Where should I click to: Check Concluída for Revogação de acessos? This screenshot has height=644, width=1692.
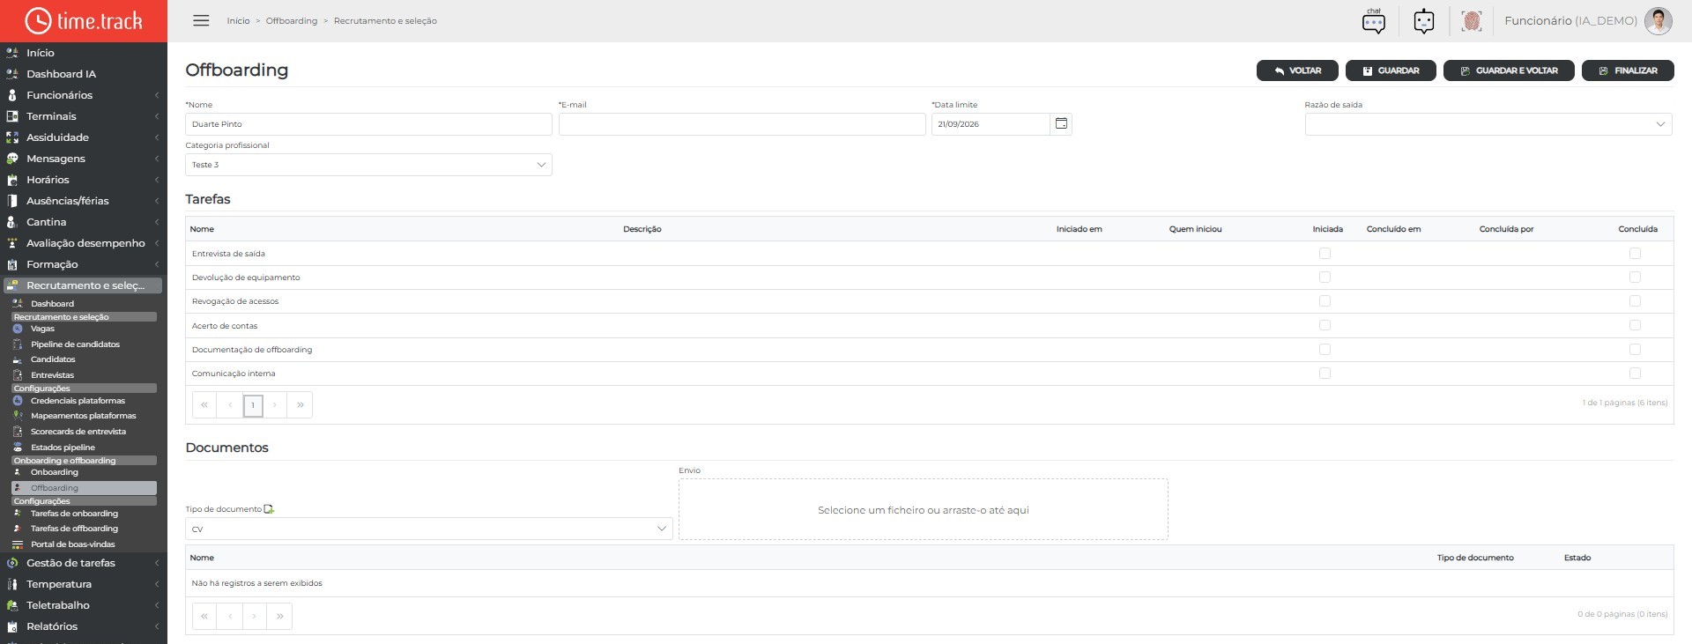1635,301
